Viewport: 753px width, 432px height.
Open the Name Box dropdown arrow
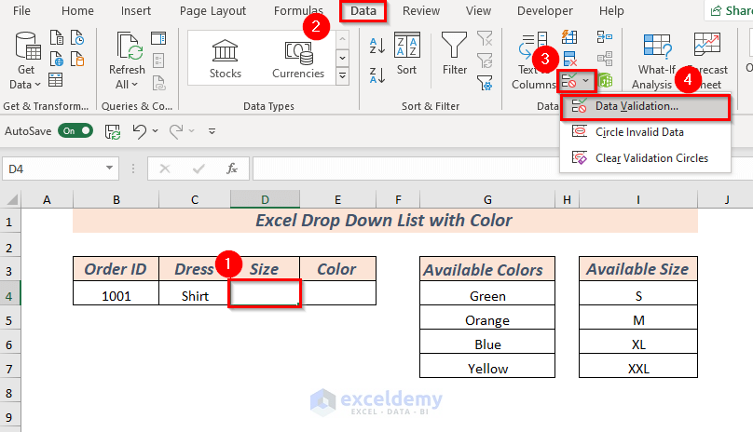pyautogui.click(x=109, y=168)
